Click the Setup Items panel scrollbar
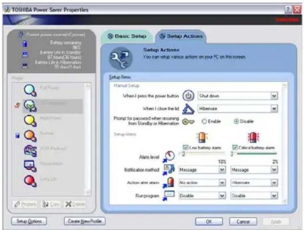 [285, 143]
